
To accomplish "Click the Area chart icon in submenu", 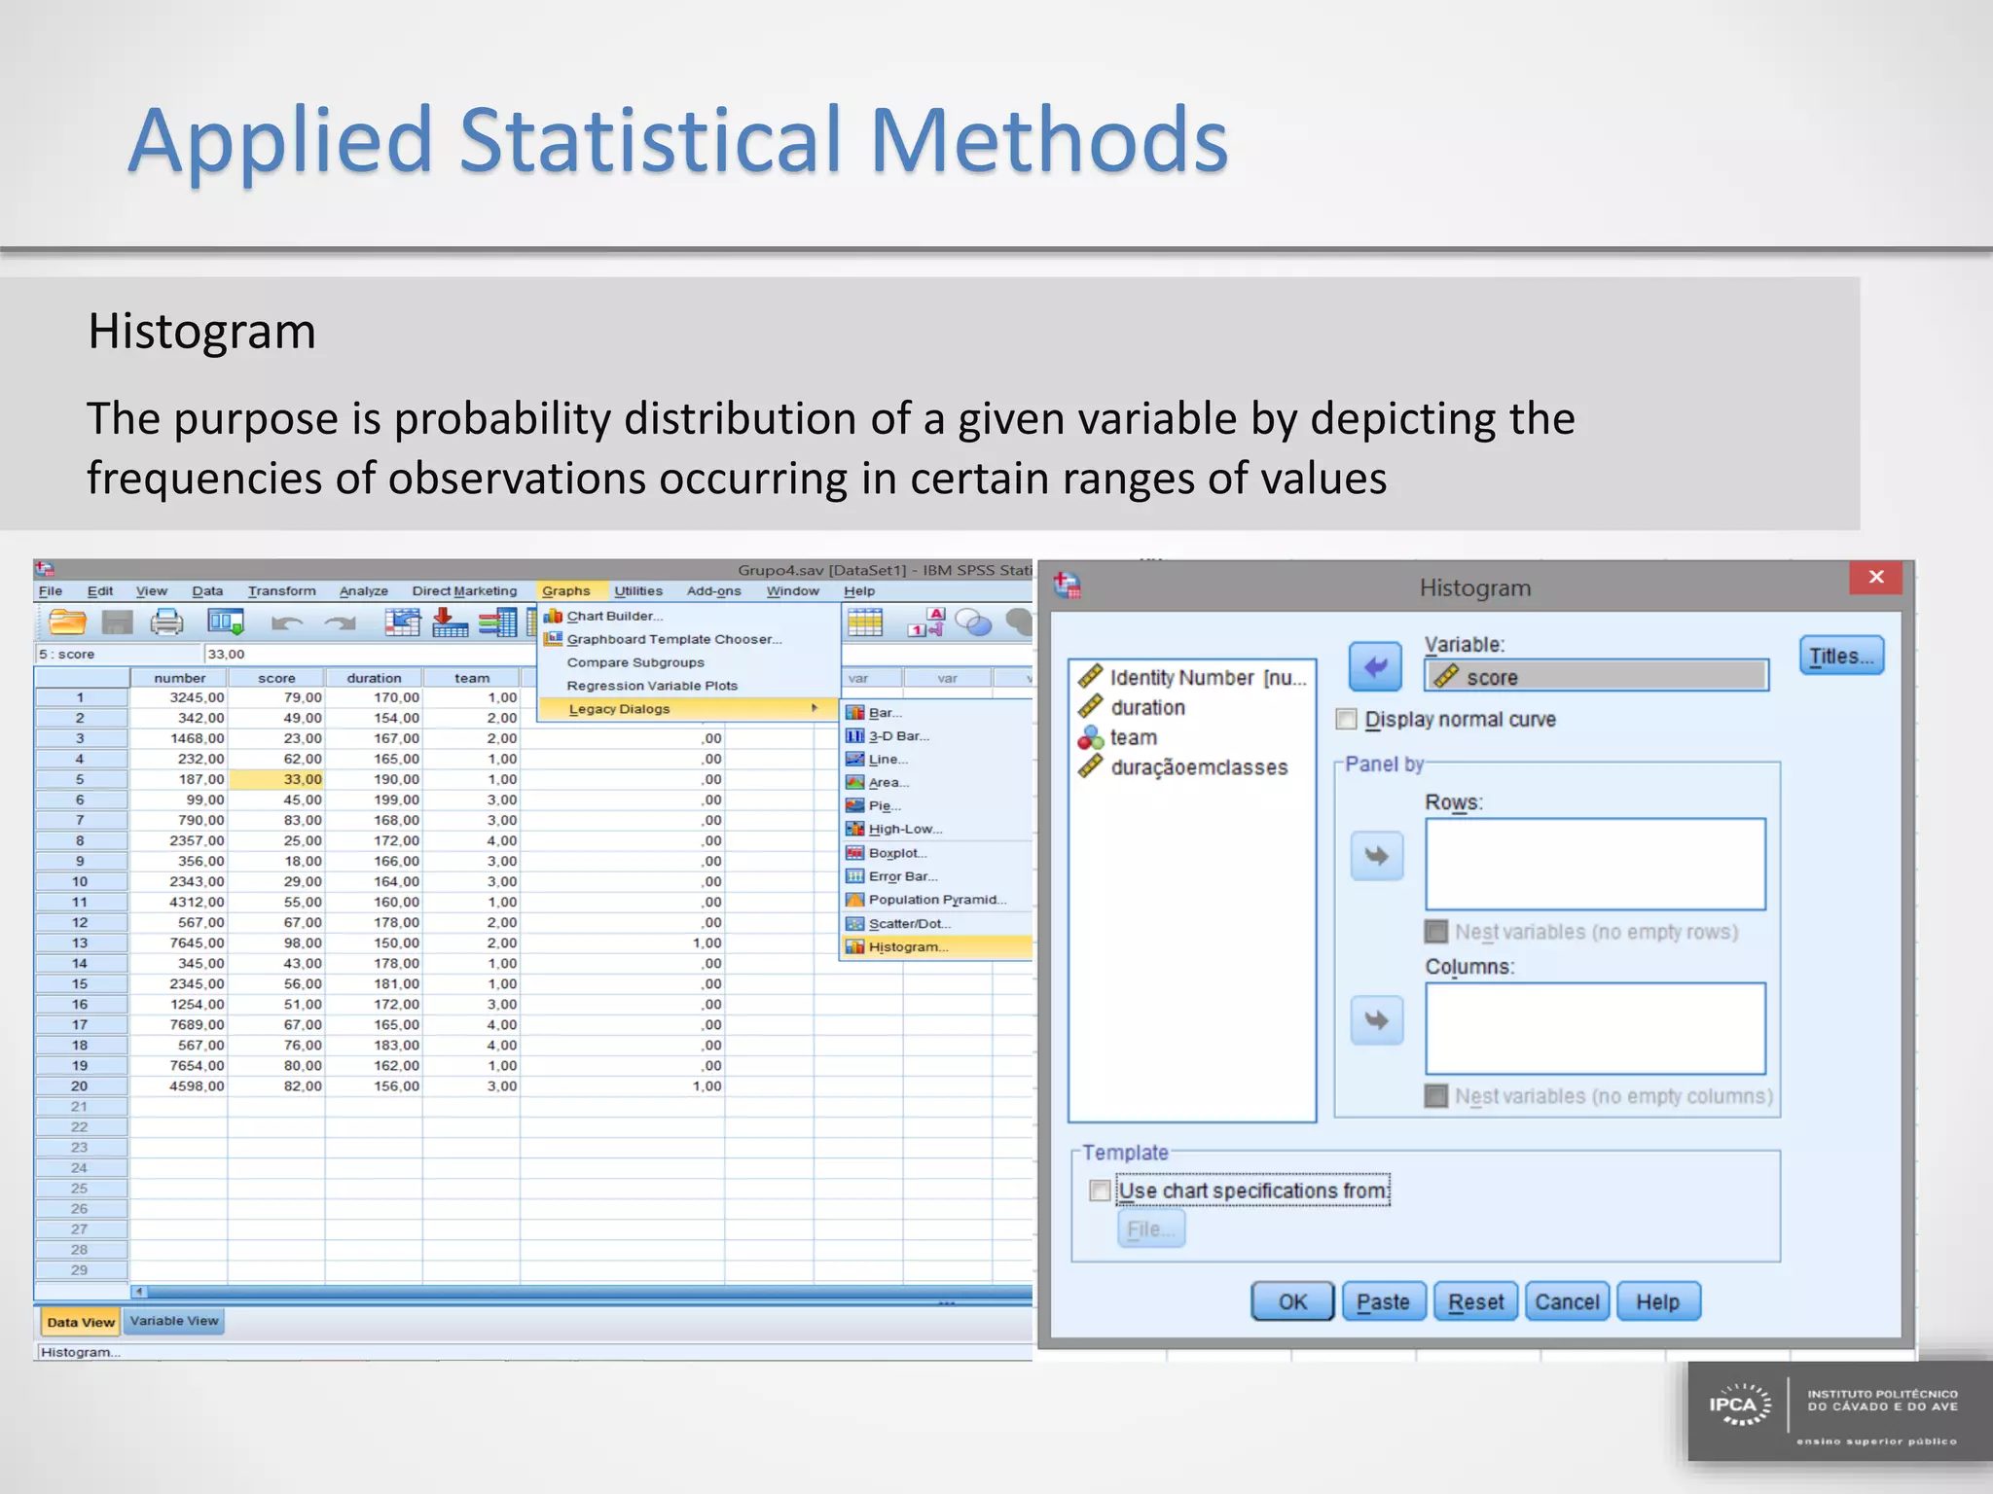I will click(854, 782).
